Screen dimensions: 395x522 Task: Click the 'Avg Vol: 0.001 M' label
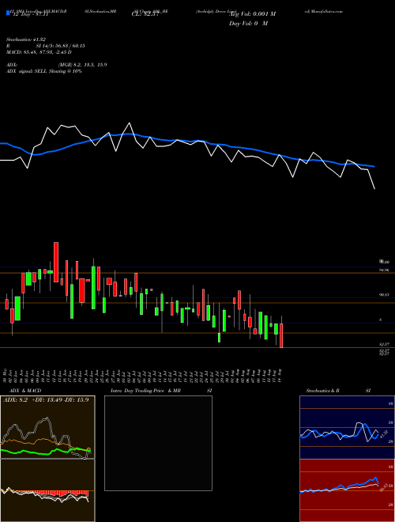[x=252, y=14]
